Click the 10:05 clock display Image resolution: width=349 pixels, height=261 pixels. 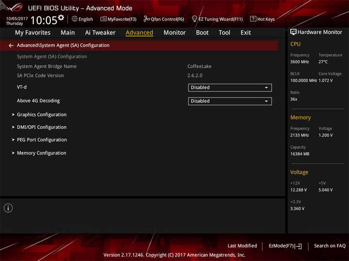(44, 20)
